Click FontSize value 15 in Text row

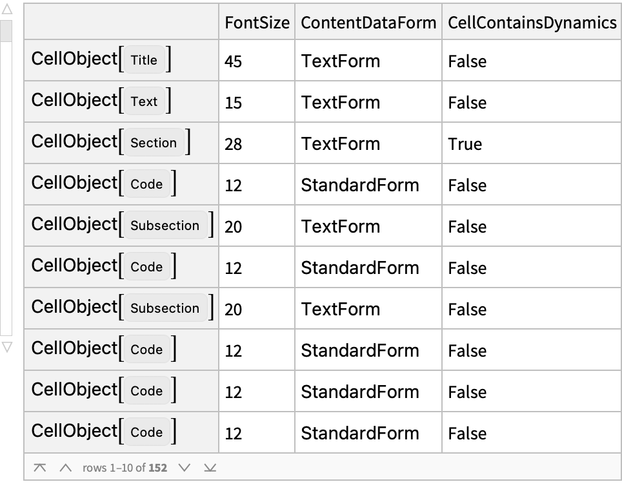point(234,103)
